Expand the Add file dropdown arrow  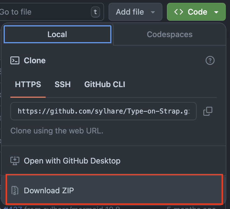[x=153, y=12]
